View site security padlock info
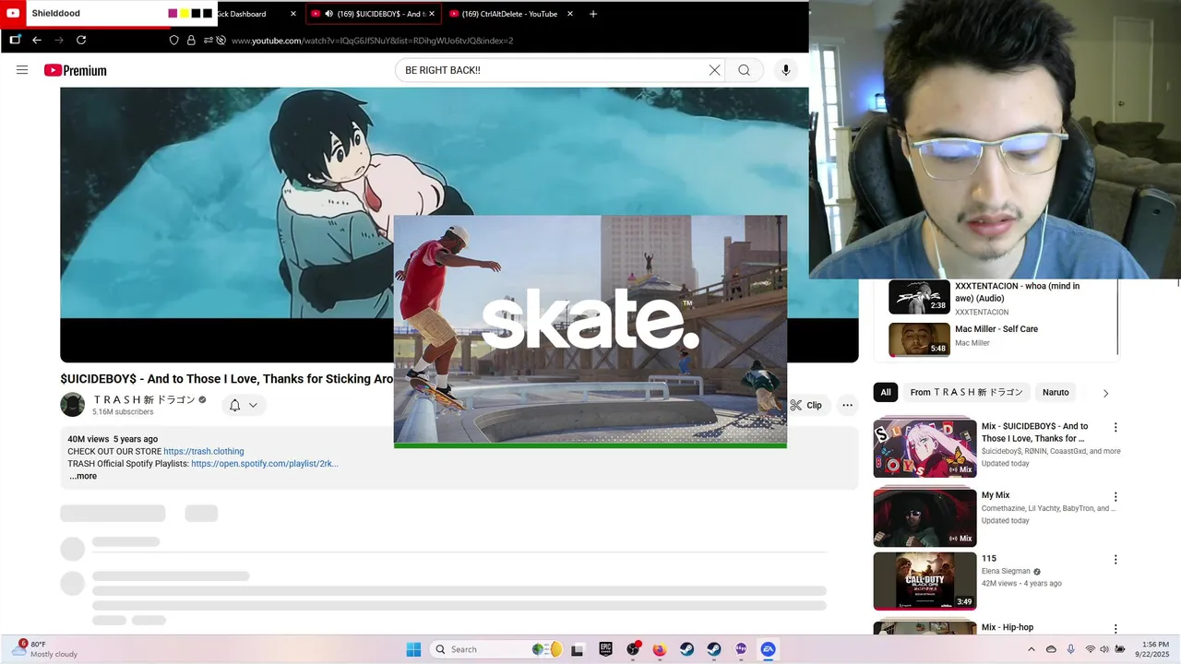 (x=191, y=40)
